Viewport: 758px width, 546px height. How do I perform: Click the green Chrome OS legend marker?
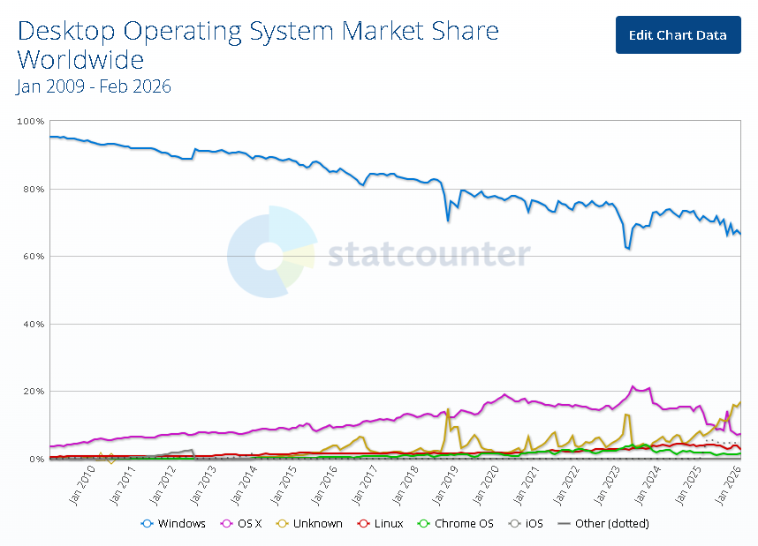(423, 524)
